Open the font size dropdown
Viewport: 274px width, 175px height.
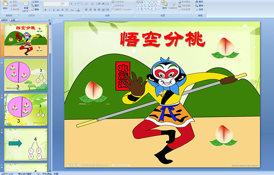[67, 4]
